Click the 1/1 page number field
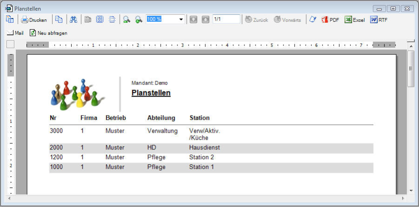This screenshot has height=207, width=419. (226, 19)
